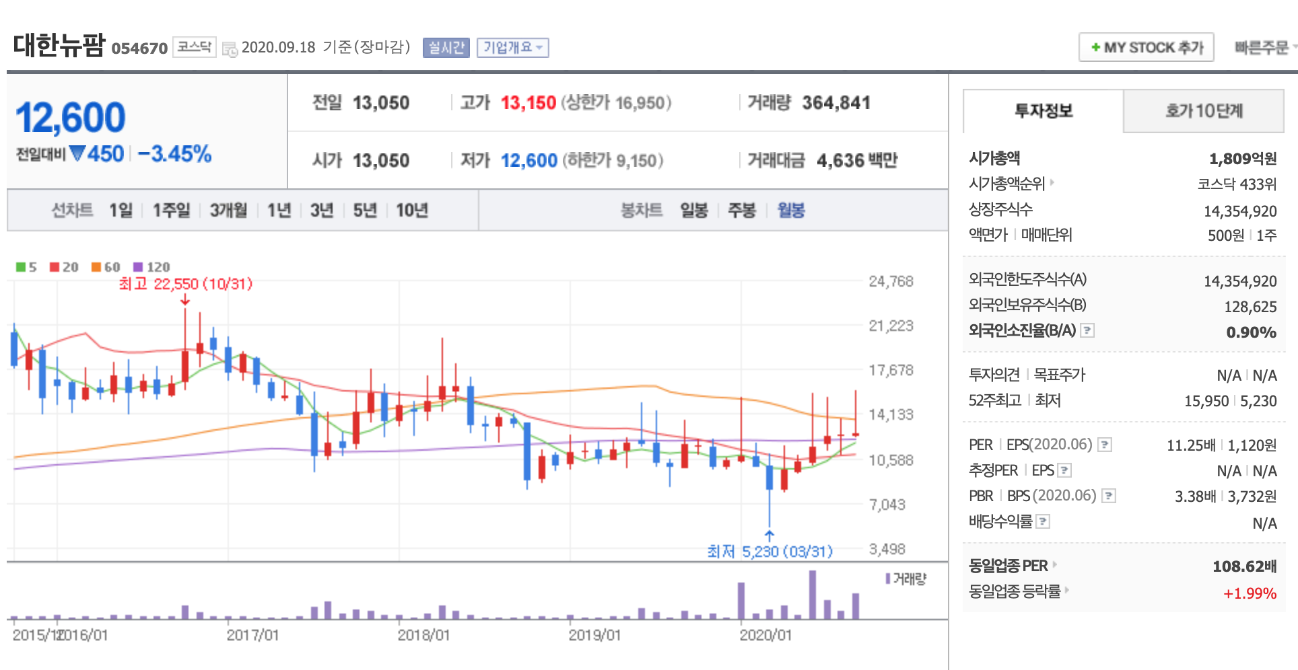Click the -3.45% change value
1298x670 pixels.
(174, 154)
